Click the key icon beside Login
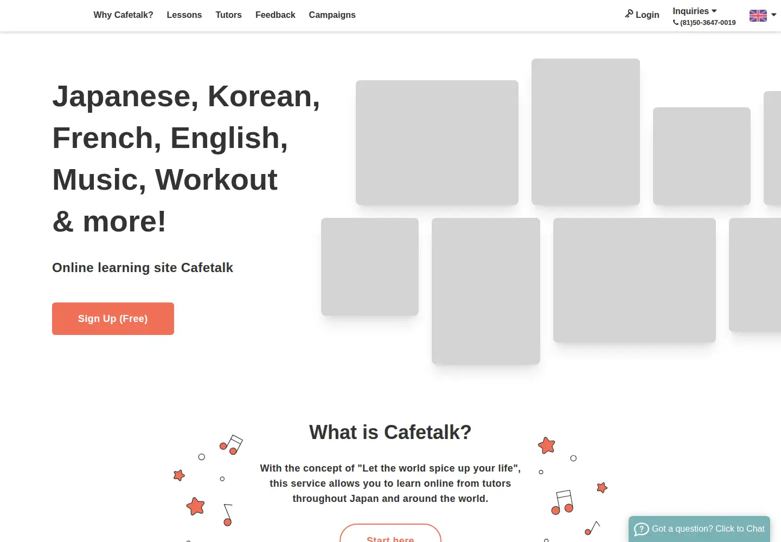The image size is (781, 542). click(x=629, y=14)
